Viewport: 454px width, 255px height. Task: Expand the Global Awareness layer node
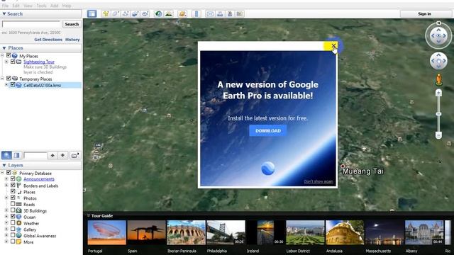click(x=6, y=236)
